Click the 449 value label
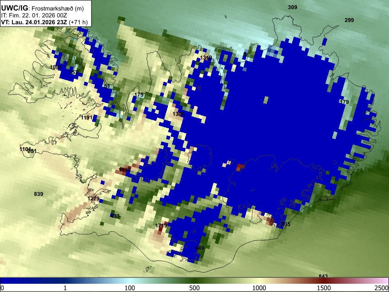 coord(200,248)
